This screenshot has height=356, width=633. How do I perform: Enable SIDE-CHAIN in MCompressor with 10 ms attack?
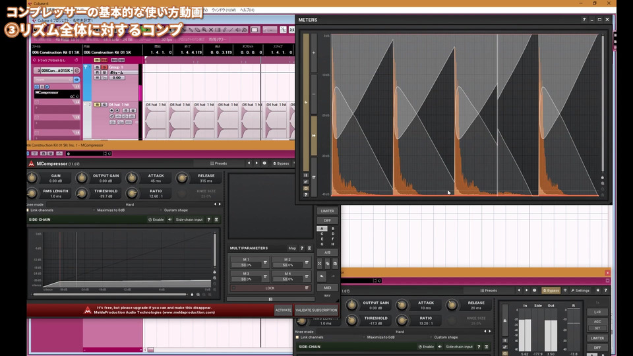tap(426, 347)
